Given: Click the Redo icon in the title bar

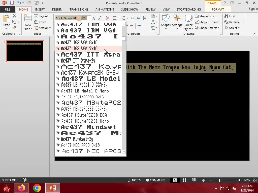Looking at the screenshot, I should point(29,3).
